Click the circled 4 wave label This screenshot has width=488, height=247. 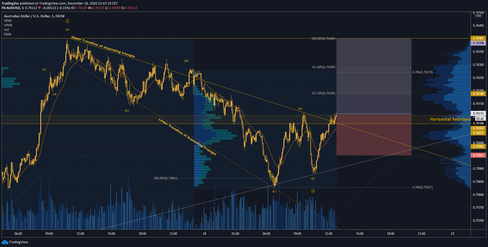[313, 191]
